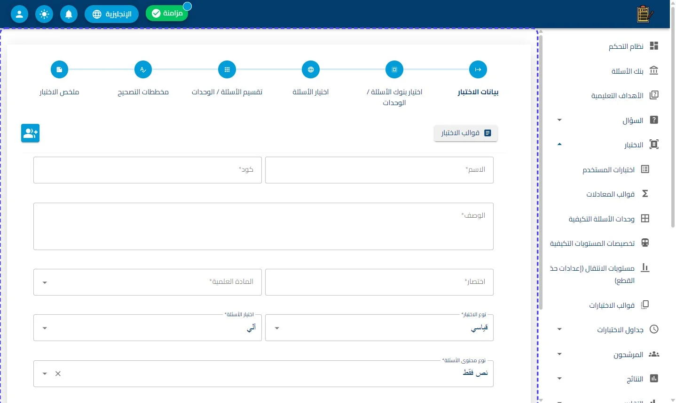Open the notifications bell icon
Viewport: 676px width, 403px height.
(69, 14)
